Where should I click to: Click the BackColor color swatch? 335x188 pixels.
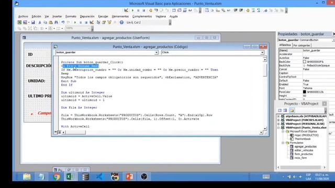[x=305, y=62]
